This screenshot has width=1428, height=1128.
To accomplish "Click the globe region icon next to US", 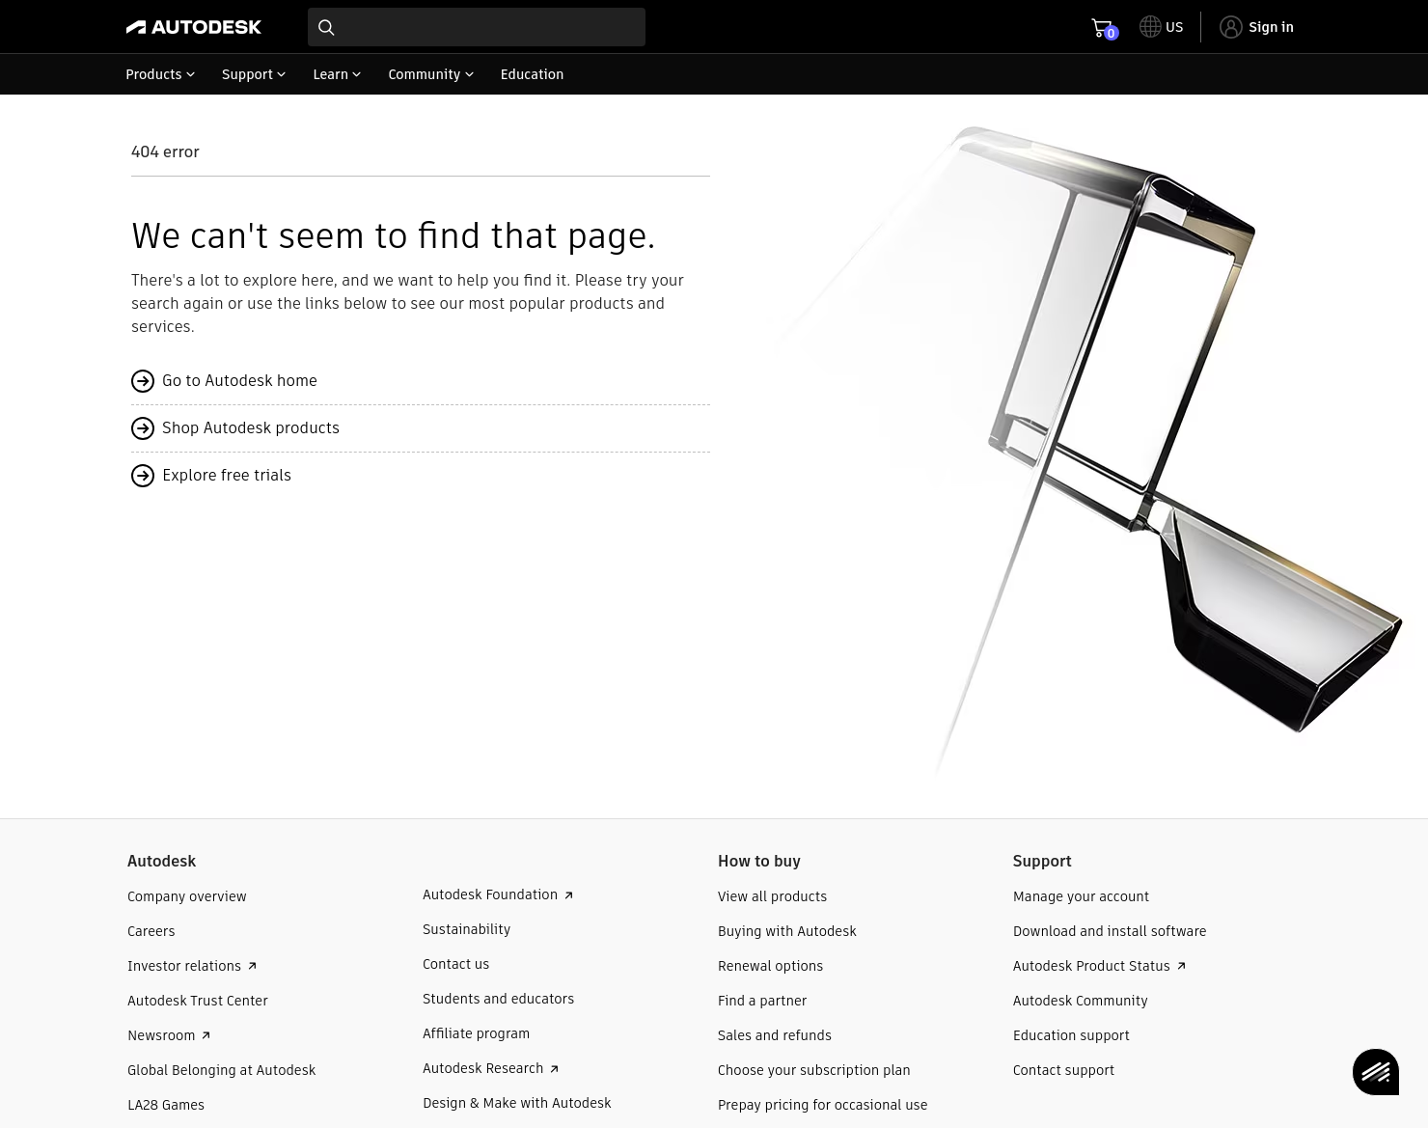I will pyautogui.click(x=1150, y=26).
